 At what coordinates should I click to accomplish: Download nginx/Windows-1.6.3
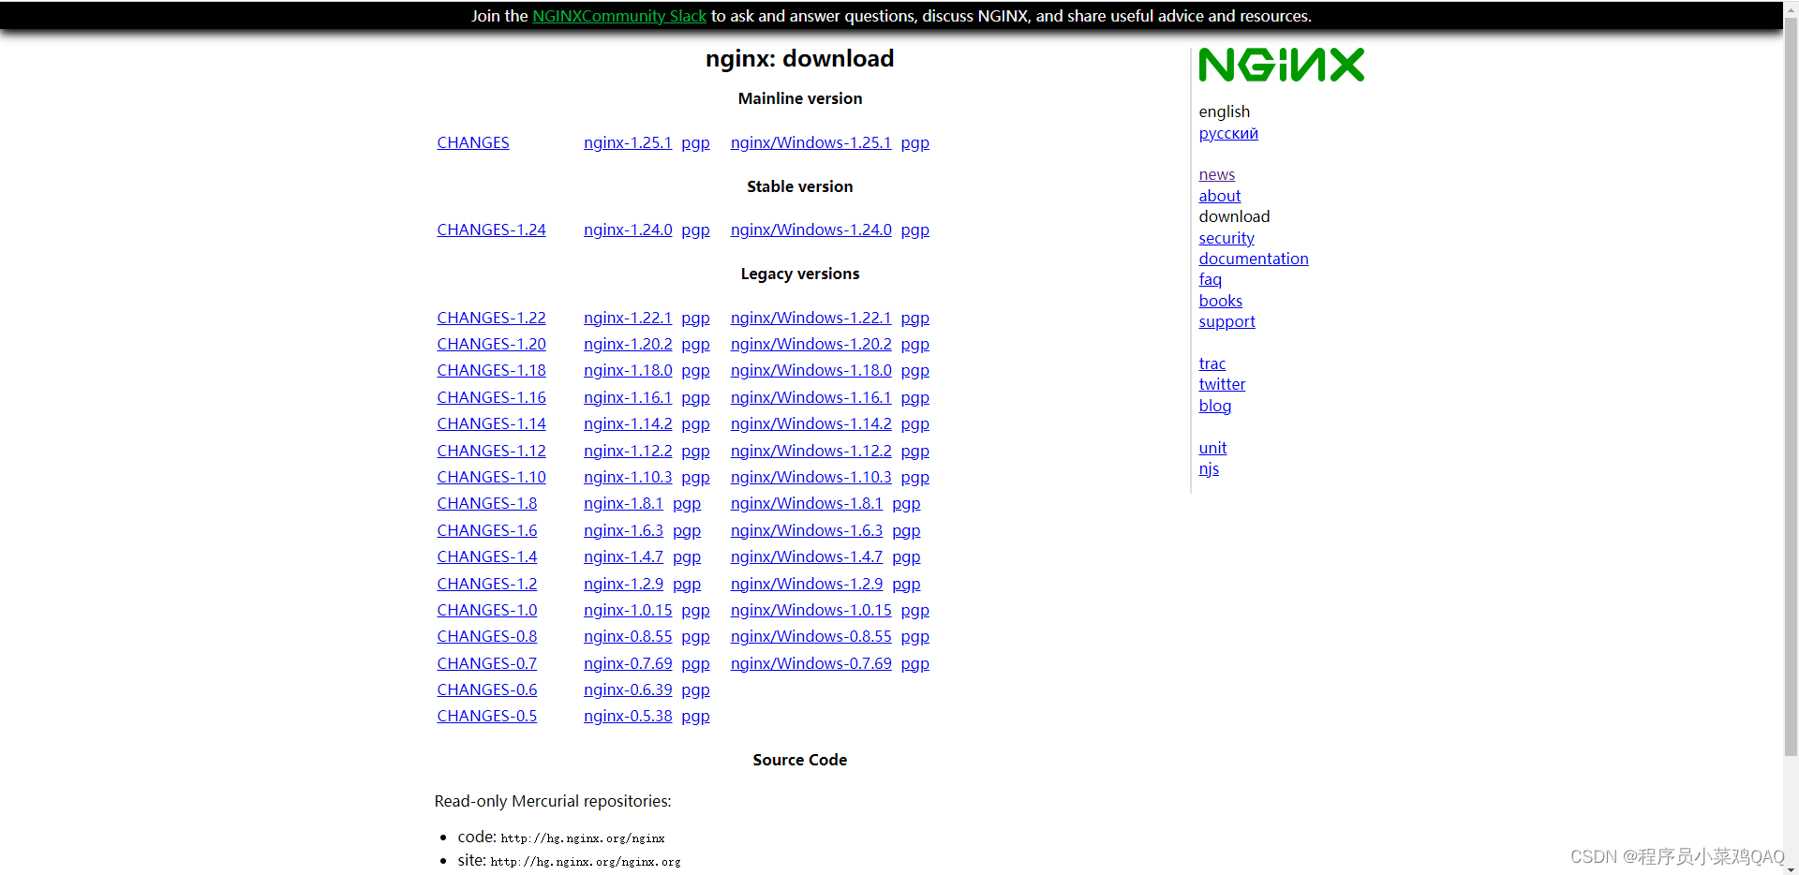click(806, 530)
